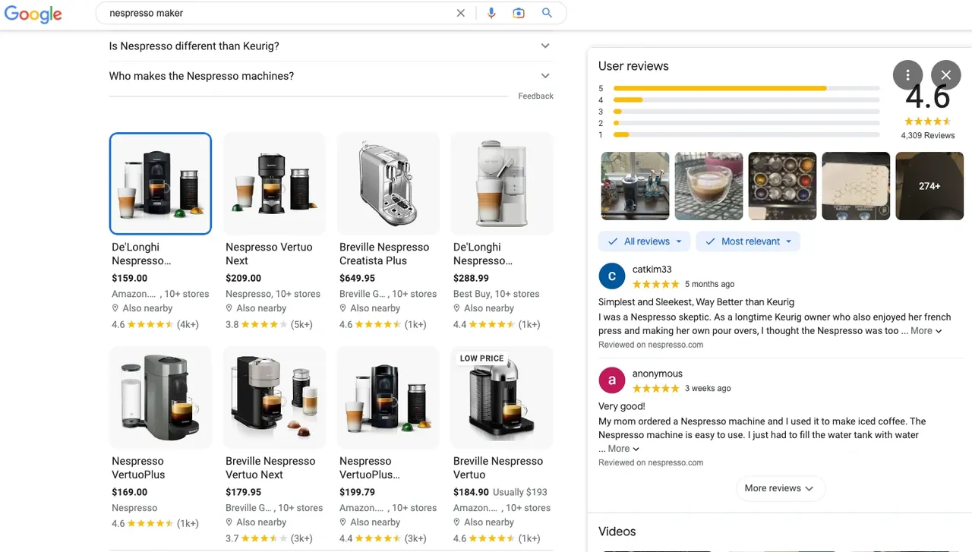The width and height of the screenshot is (972, 552).
Task: Open the 274+ more photos thumbnail
Action: (930, 186)
